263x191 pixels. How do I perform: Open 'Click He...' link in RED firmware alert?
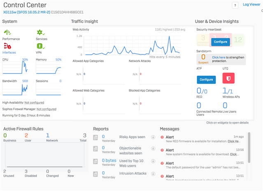click(x=234, y=141)
